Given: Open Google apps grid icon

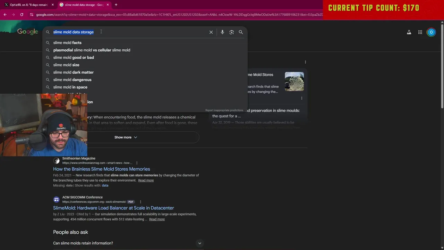Looking at the screenshot, I should [x=420, y=32].
